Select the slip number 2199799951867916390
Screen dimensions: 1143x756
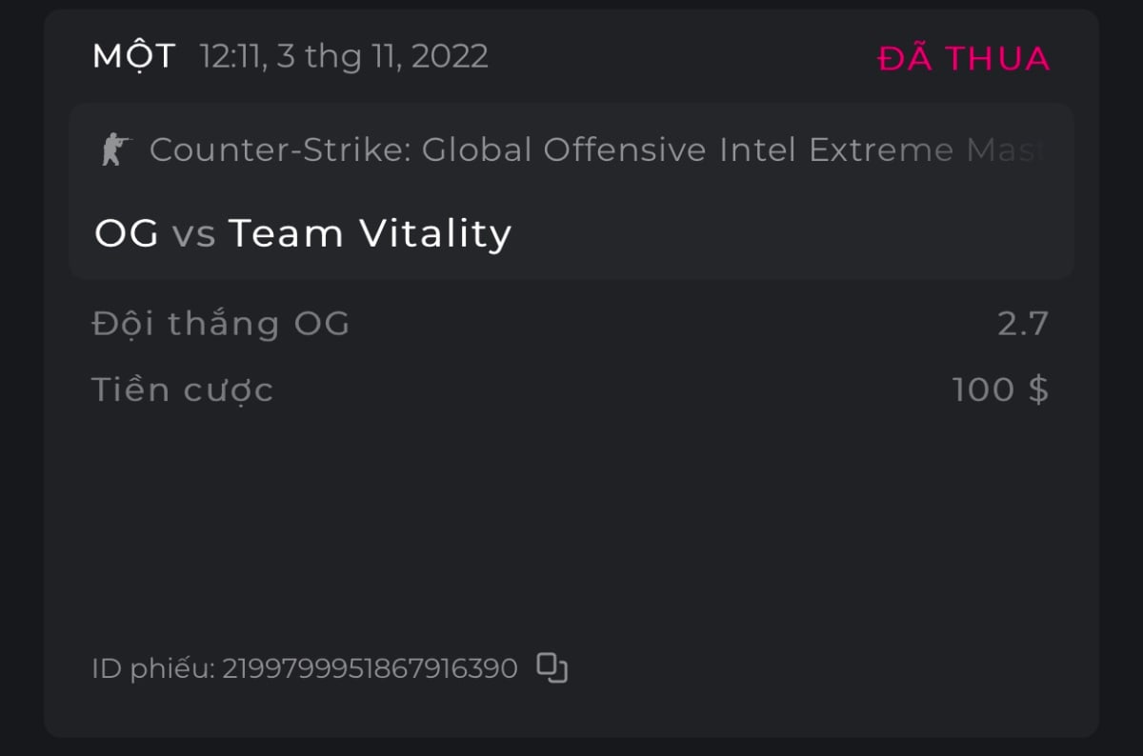370,668
